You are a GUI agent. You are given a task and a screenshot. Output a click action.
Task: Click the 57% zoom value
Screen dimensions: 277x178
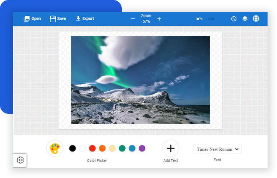146,21
